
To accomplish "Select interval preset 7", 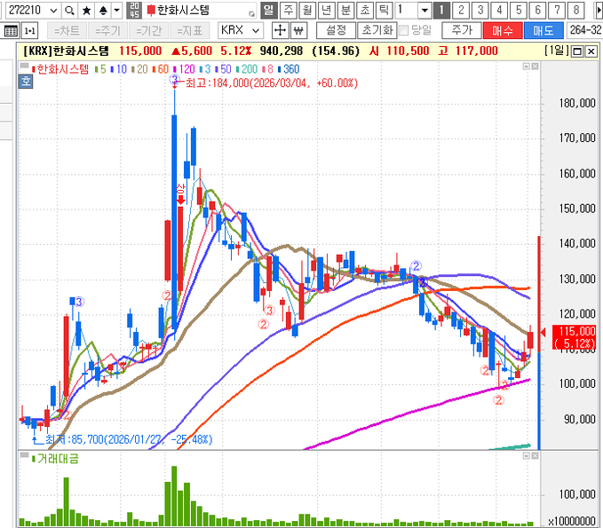I will [557, 10].
